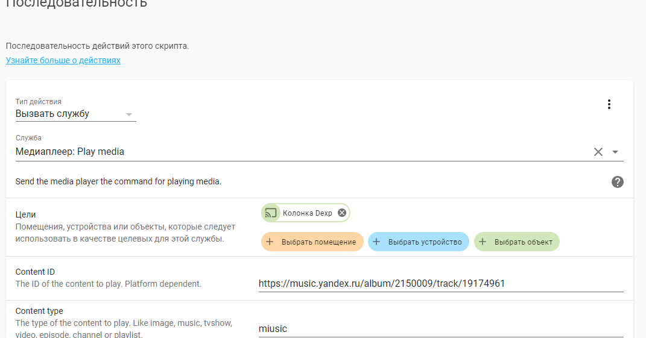Click the plus icon on Выбрать объект
Screen dimensions: 646x338
tap(483, 242)
